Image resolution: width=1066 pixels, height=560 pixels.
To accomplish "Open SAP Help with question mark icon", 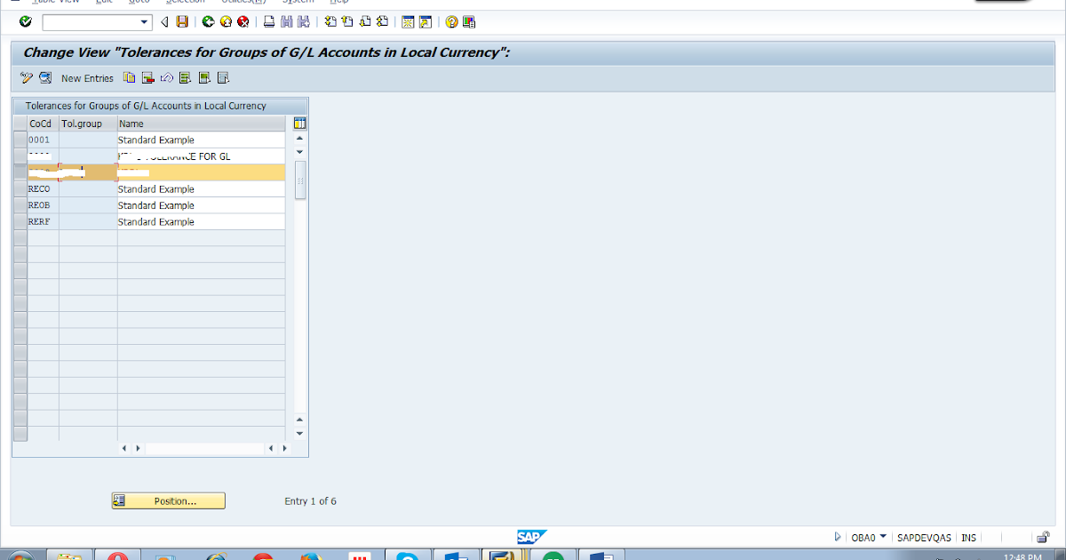I will click(x=451, y=20).
